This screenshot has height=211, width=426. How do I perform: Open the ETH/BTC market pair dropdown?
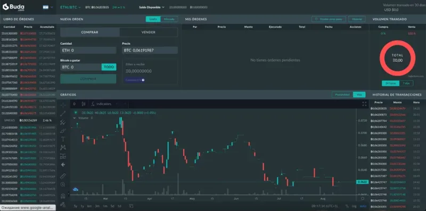[x=70, y=7]
